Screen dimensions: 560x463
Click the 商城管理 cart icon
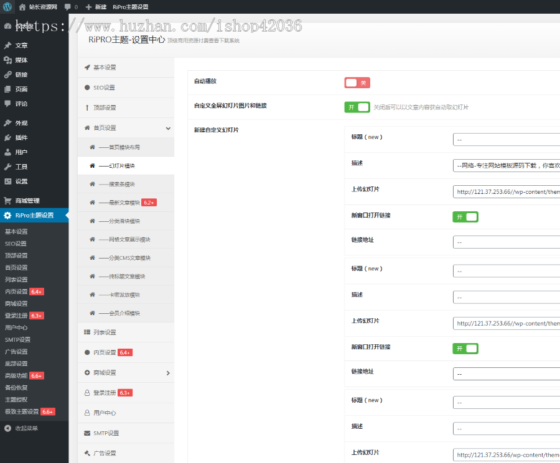(x=7, y=201)
